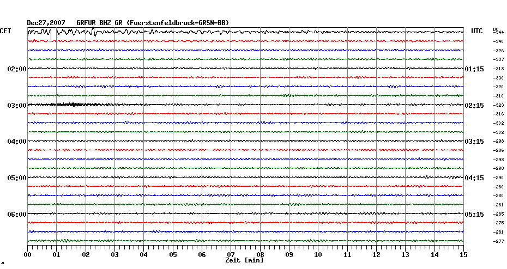Click minute label 11 on time axis

coord(347,254)
